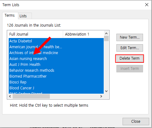Select the Biomed Pharmacother term
This screenshot has height=128, width=152.
pyautogui.click(x=56, y=76)
